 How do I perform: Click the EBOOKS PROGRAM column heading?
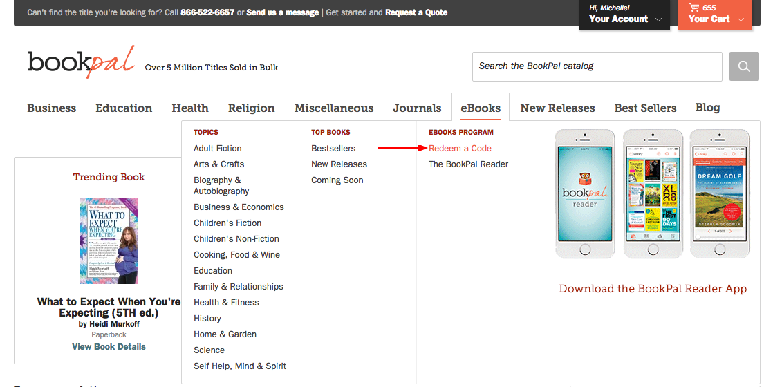tap(461, 132)
